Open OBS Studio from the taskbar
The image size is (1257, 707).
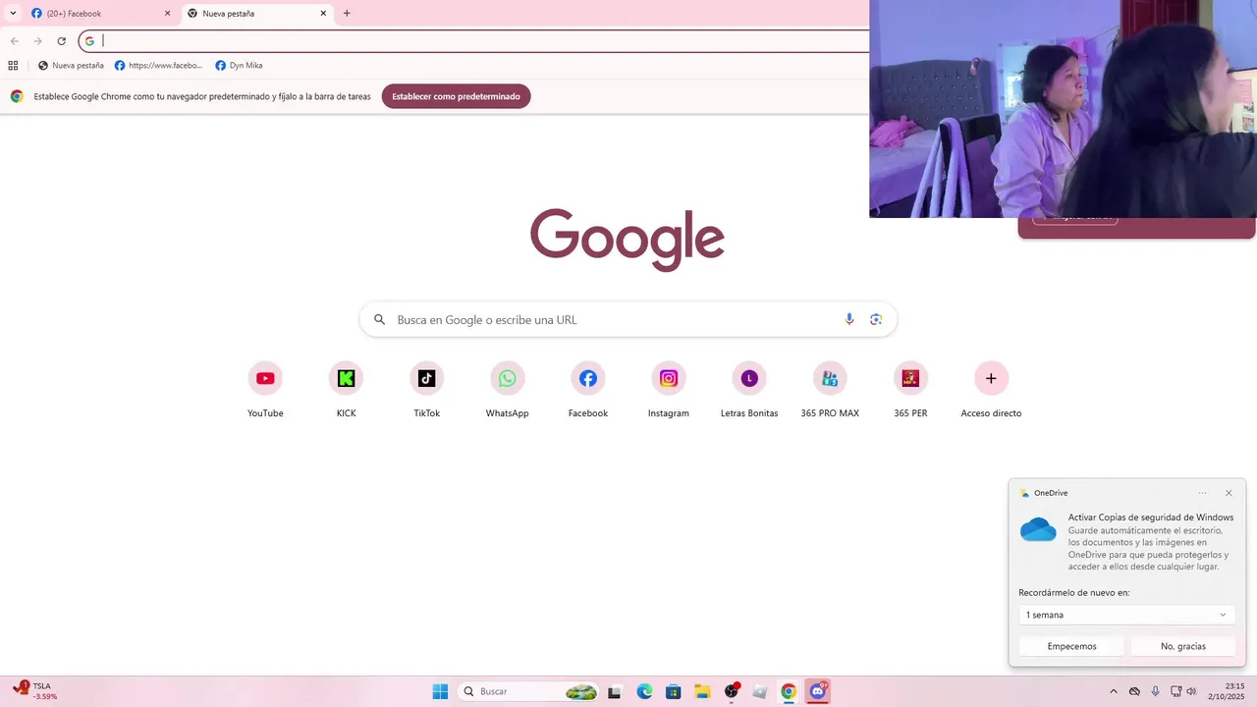732,691
